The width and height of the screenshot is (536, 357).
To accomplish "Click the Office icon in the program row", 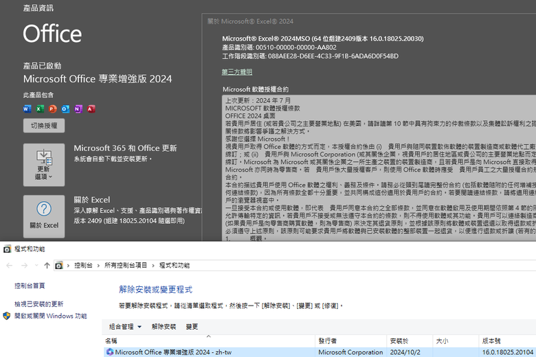I will 110,352.
